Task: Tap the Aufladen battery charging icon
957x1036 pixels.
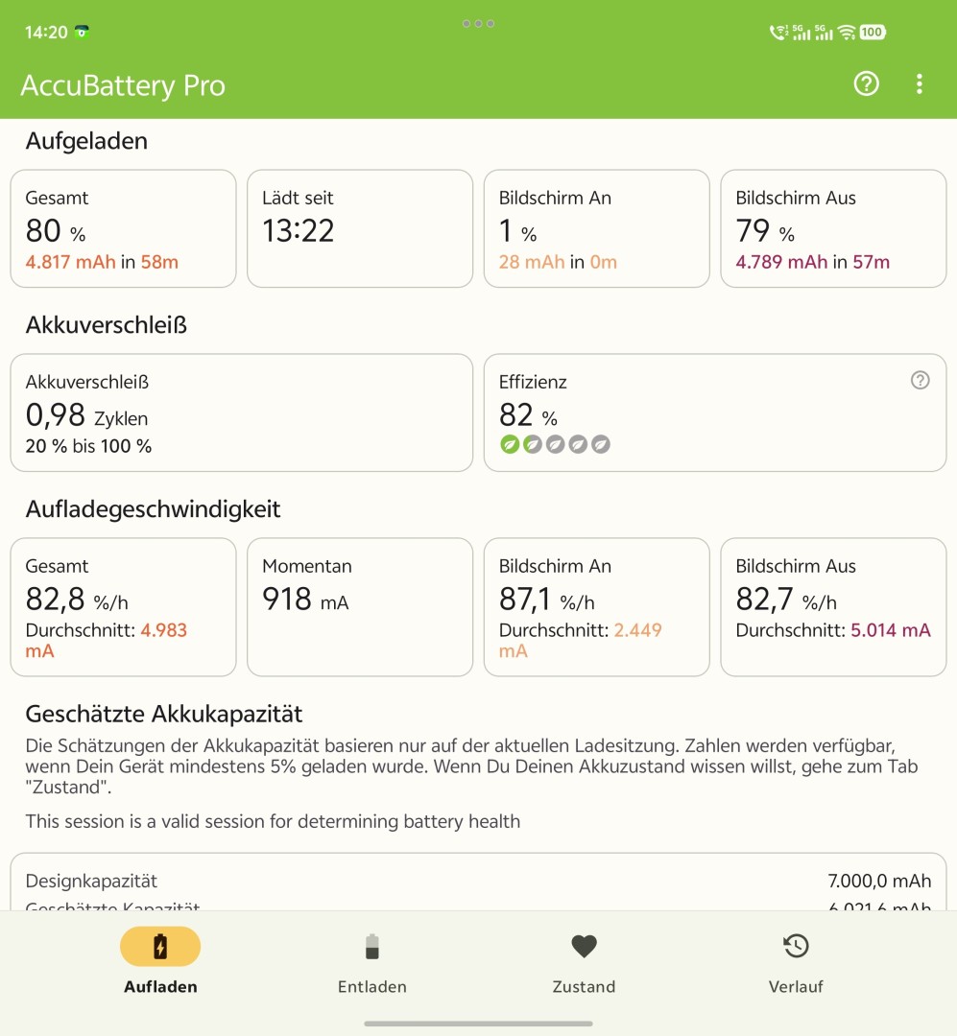Action: (x=160, y=946)
